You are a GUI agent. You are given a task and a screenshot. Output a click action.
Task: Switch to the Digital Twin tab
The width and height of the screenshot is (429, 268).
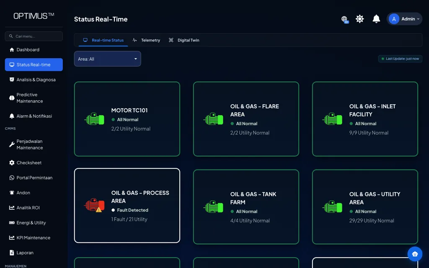[184, 40]
